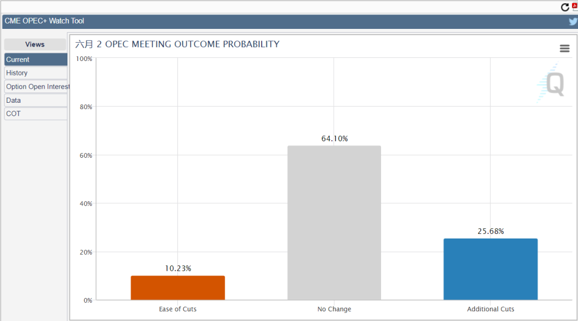Open the Option Open Interest view
Screen dimensions: 578x321
click(x=37, y=87)
